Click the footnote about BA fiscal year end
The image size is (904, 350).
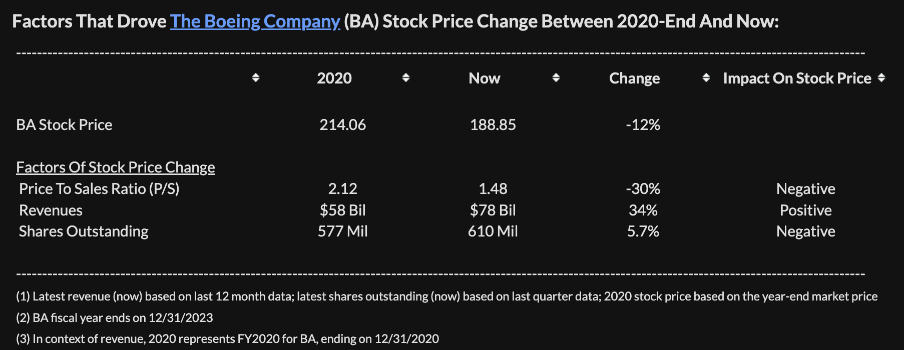click(x=114, y=318)
